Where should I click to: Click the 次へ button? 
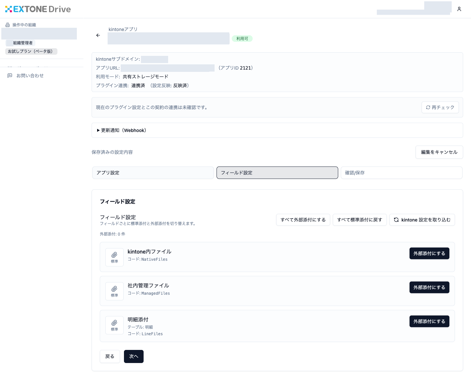134,356
